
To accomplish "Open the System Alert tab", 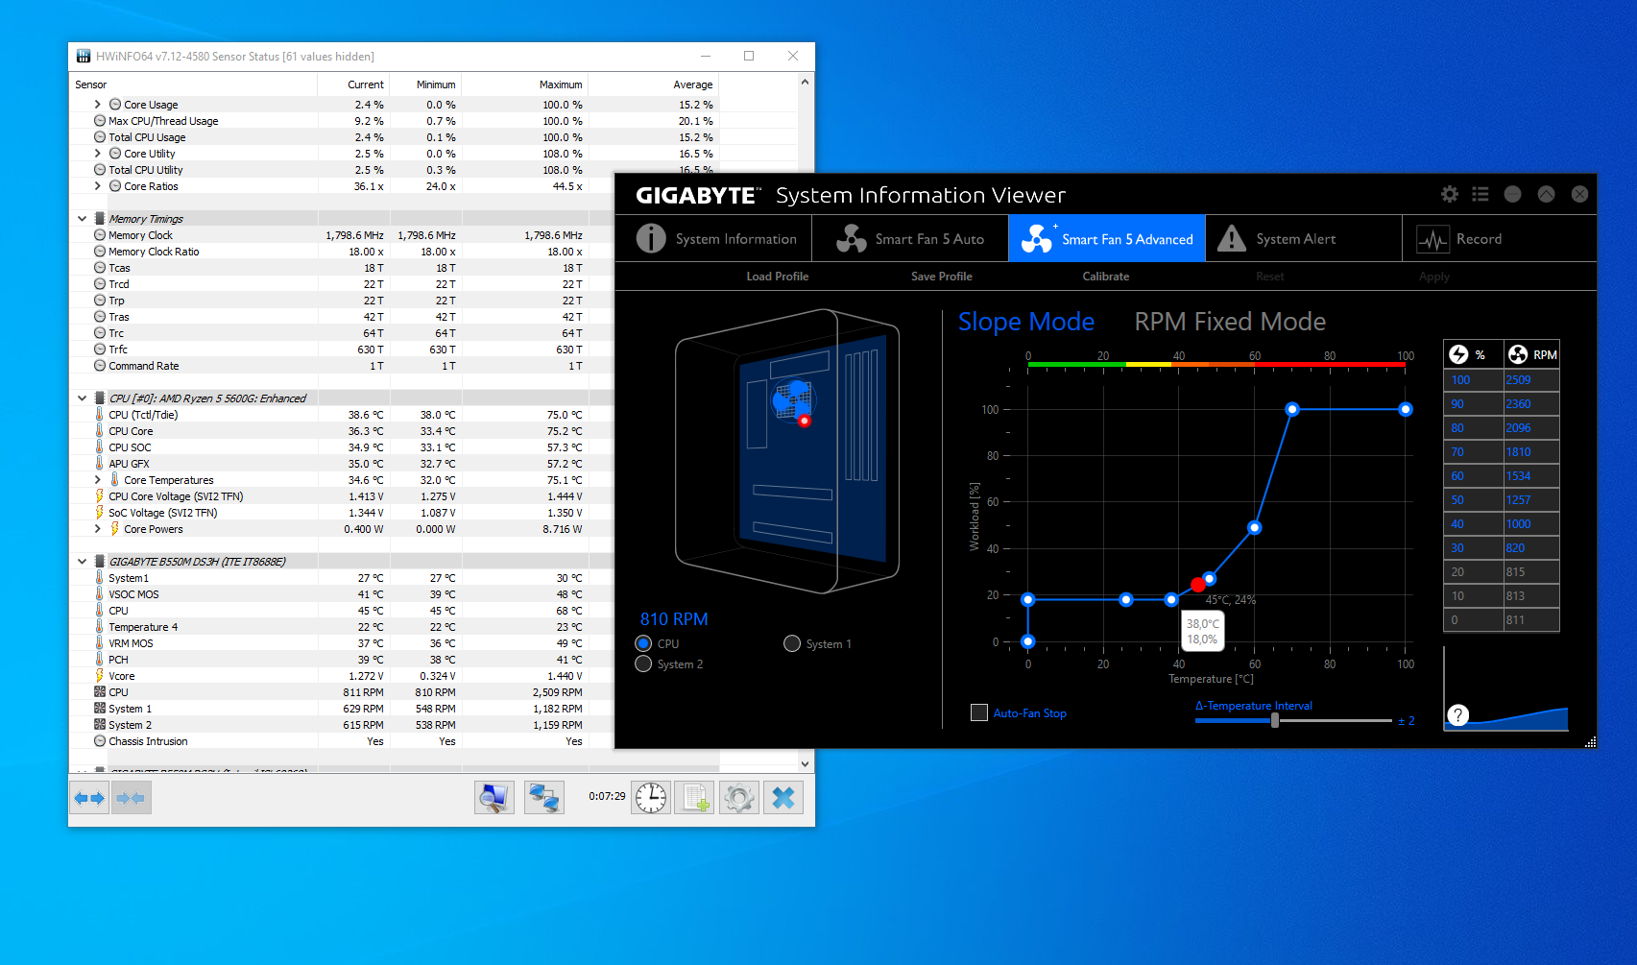I will pyautogui.click(x=1304, y=238).
